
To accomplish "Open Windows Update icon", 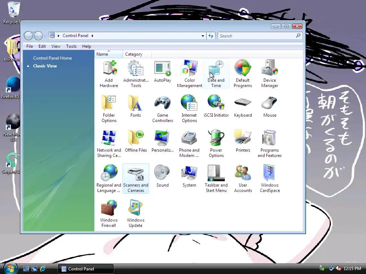I will click(135, 214).
